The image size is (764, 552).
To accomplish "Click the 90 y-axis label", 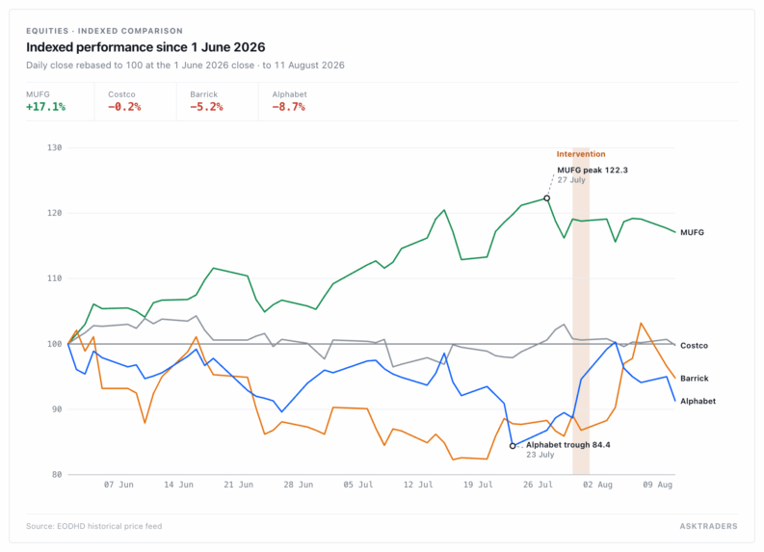I will tap(57, 409).
